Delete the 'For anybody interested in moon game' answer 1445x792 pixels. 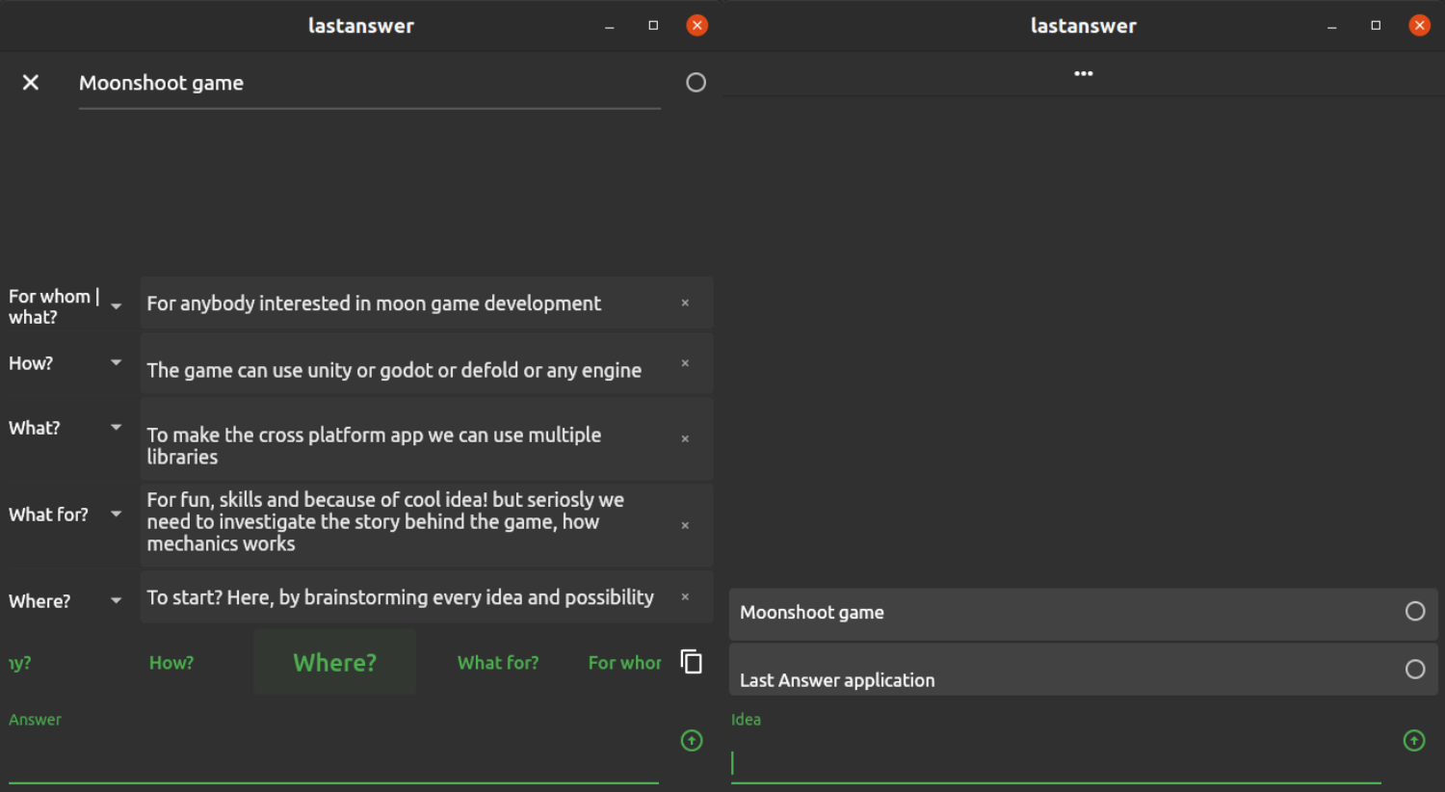pyautogui.click(x=685, y=304)
